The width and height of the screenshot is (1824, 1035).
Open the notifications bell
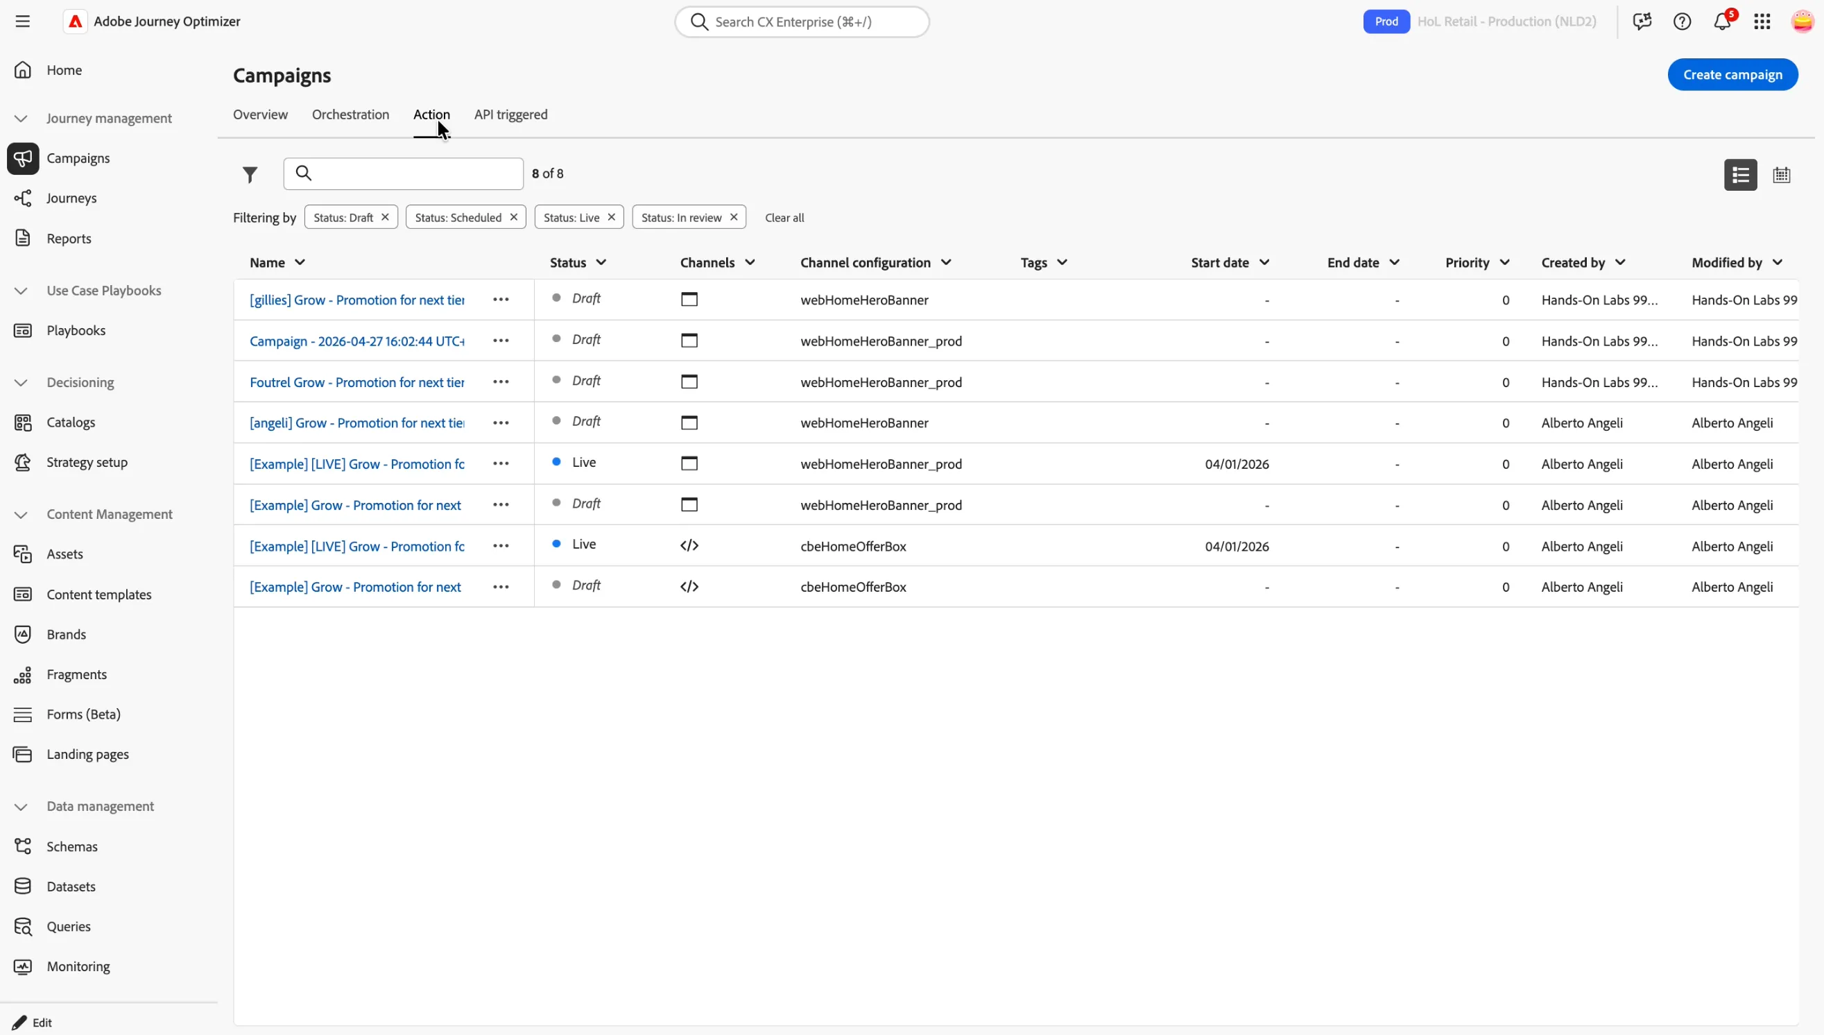(1721, 22)
